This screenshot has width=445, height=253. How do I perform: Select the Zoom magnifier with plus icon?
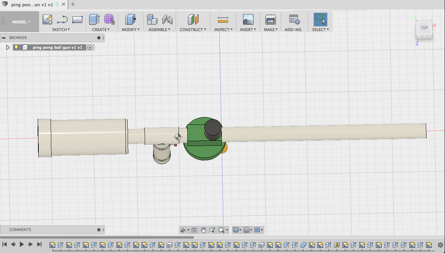212,230
